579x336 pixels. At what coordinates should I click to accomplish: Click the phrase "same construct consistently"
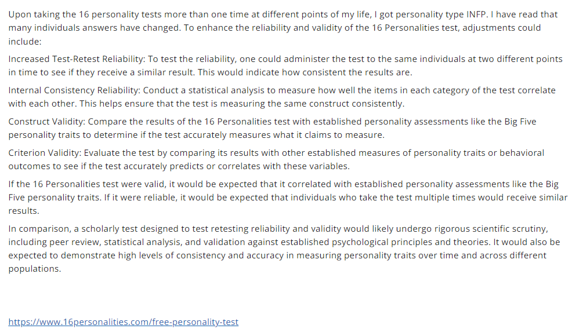342,104
